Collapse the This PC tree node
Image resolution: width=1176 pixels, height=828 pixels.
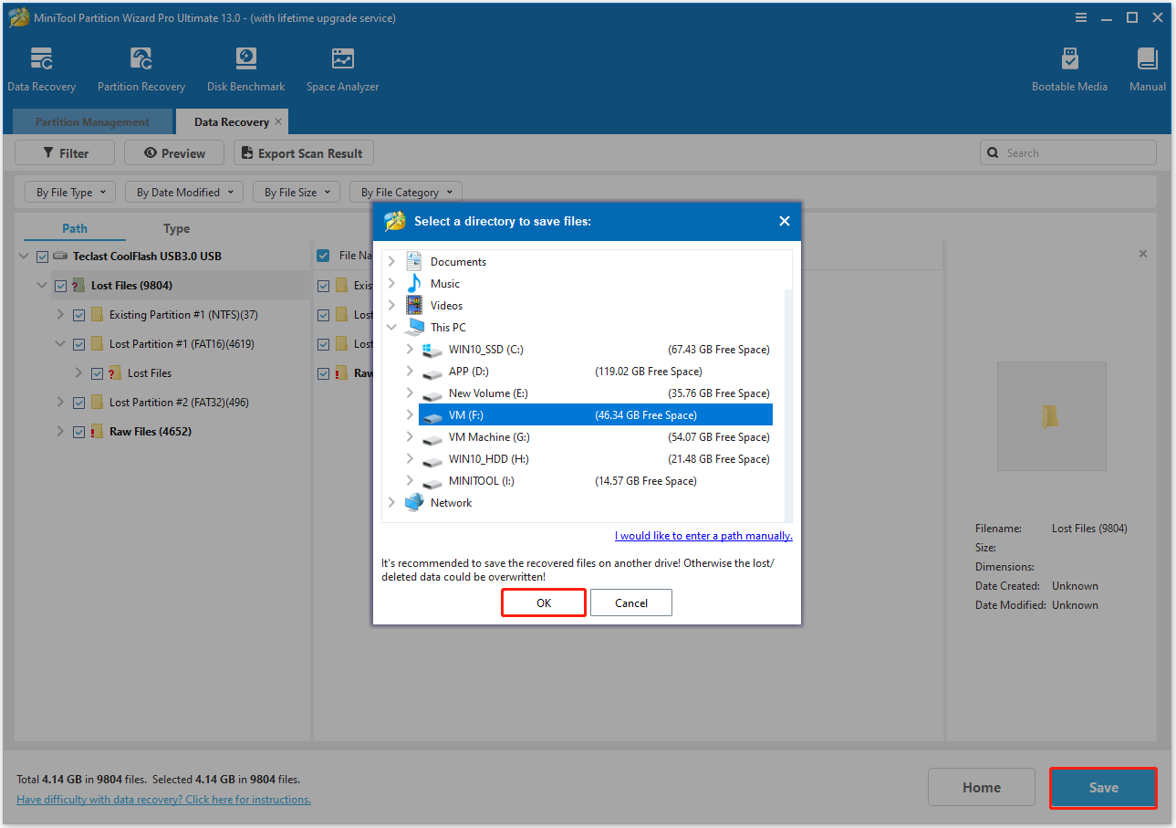point(391,327)
